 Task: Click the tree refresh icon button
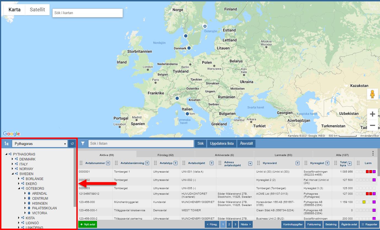coord(72,144)
